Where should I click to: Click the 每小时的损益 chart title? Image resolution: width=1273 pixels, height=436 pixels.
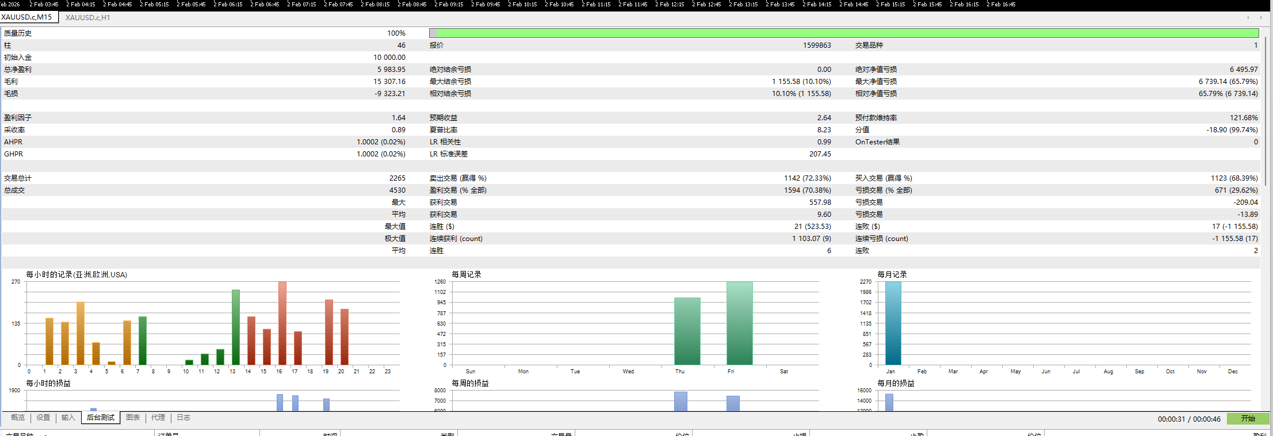48,383
